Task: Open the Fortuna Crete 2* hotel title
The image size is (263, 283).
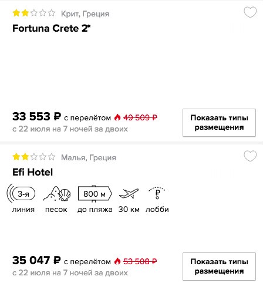Action: [x=51, y=28]
